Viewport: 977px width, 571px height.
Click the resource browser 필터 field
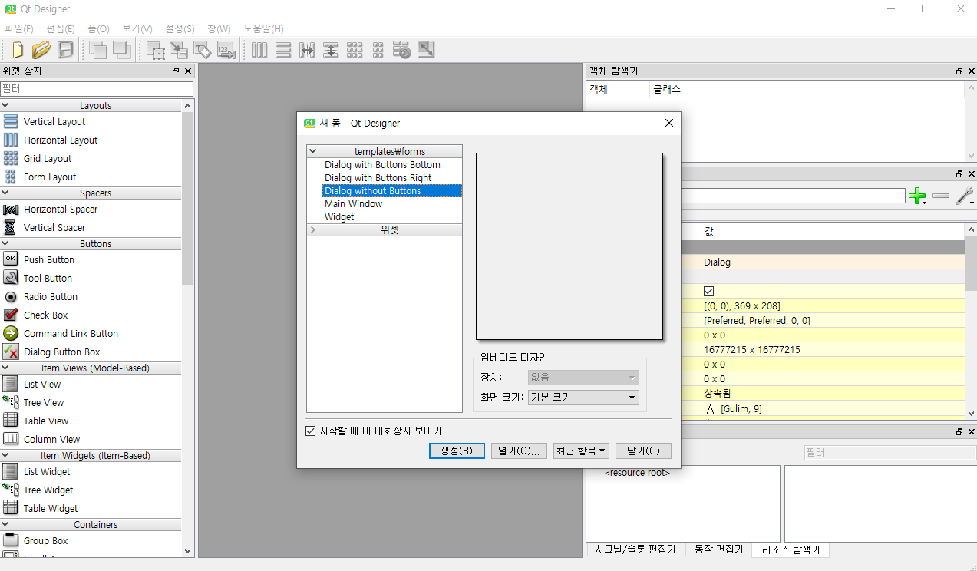click(890, 453)
